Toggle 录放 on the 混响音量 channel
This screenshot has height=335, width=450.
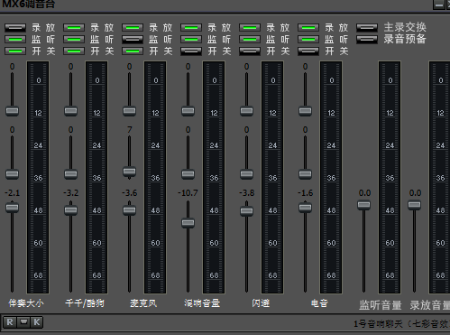click(x=191, y=28)
